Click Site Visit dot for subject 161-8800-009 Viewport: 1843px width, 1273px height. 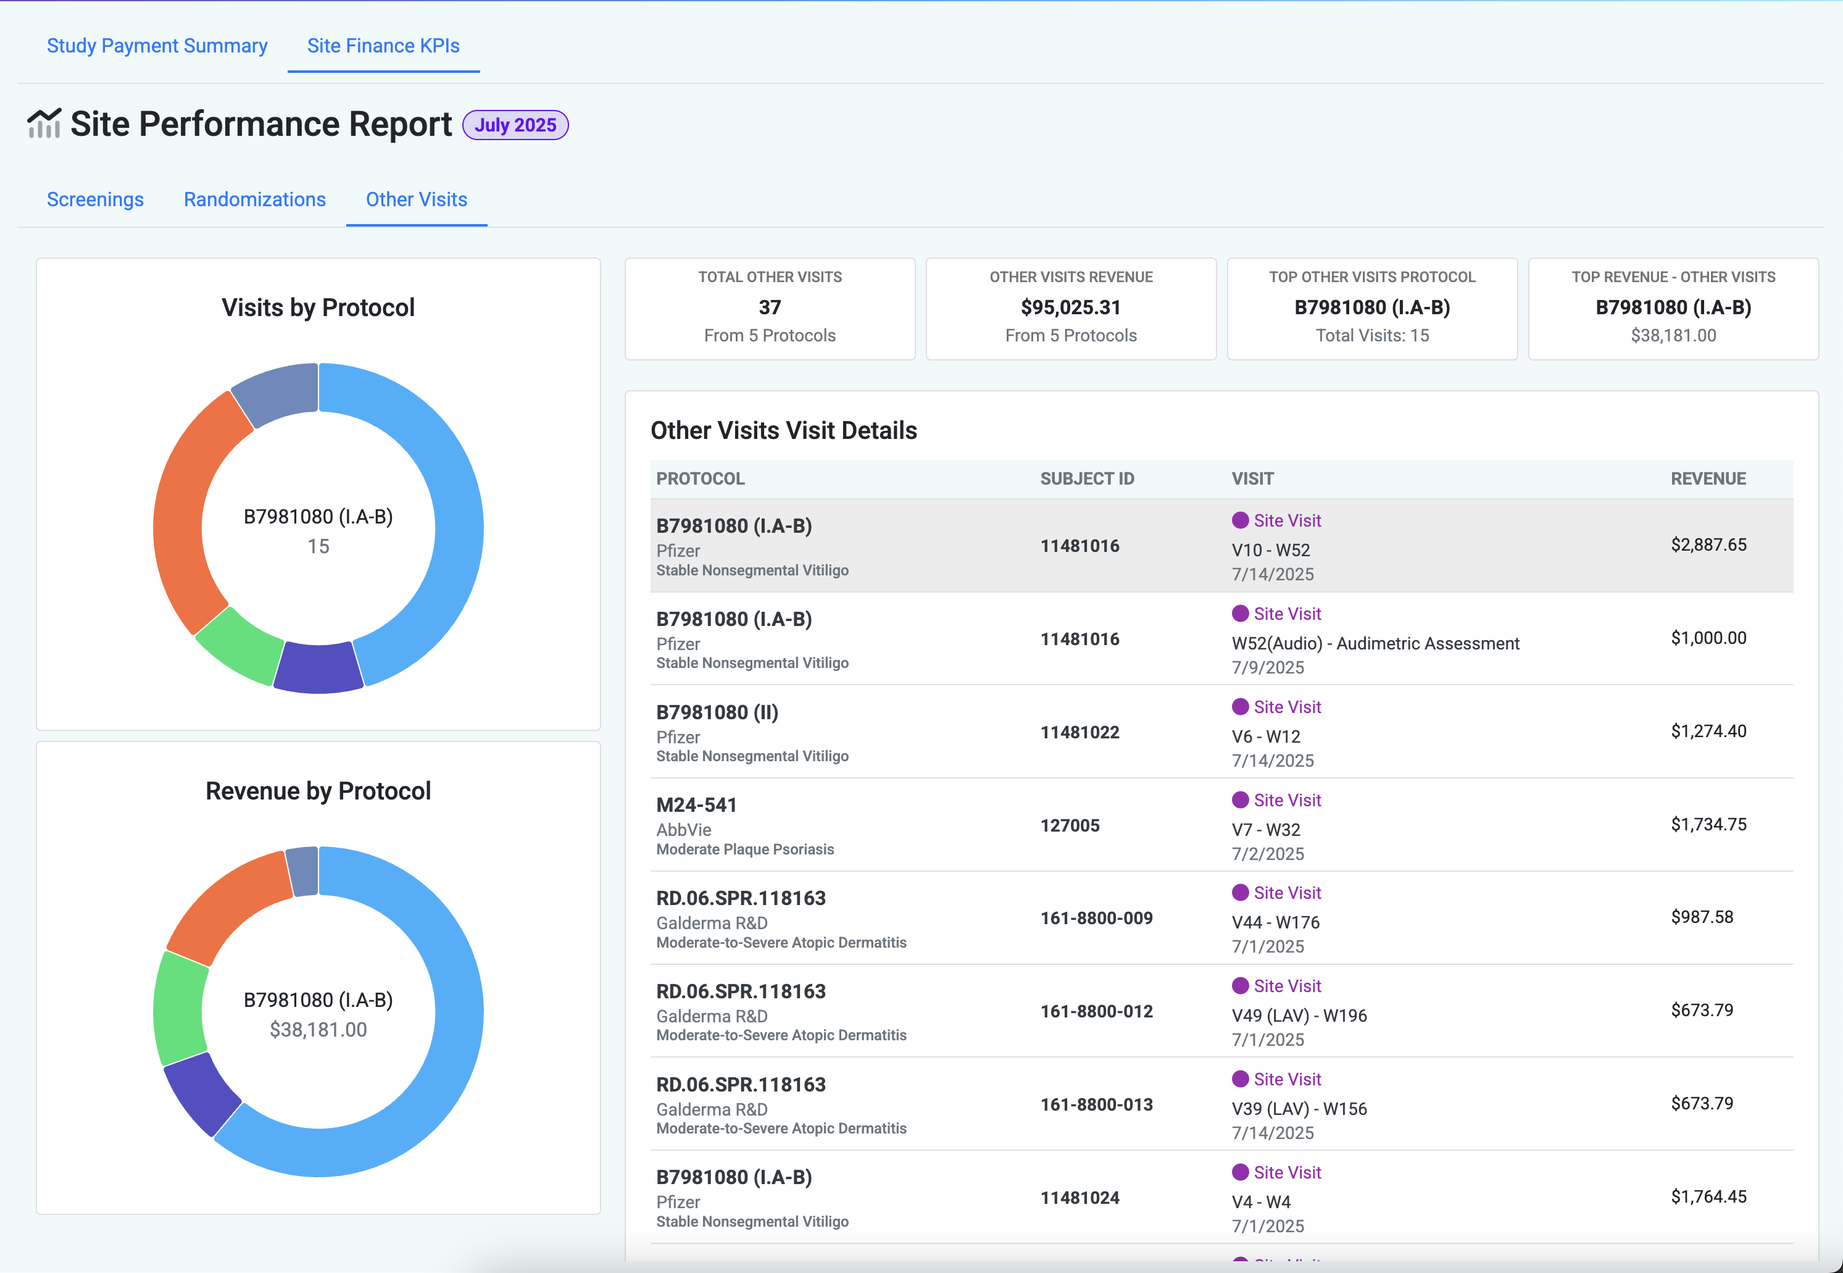point(1240,893)
